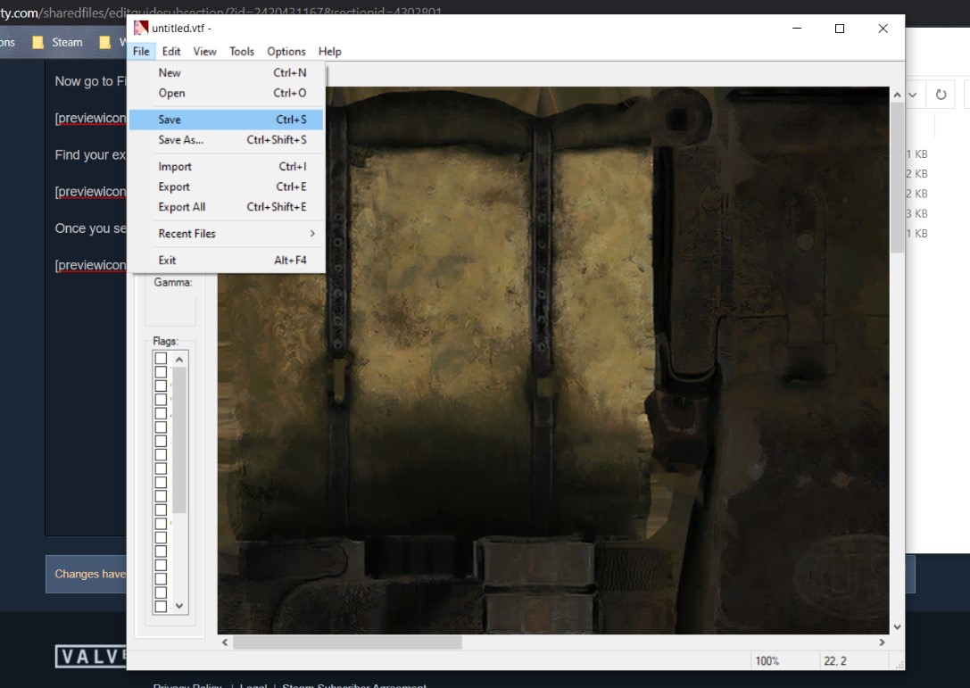Choose Exit from the File menu

pyautogui.click(x=227, y=260)
